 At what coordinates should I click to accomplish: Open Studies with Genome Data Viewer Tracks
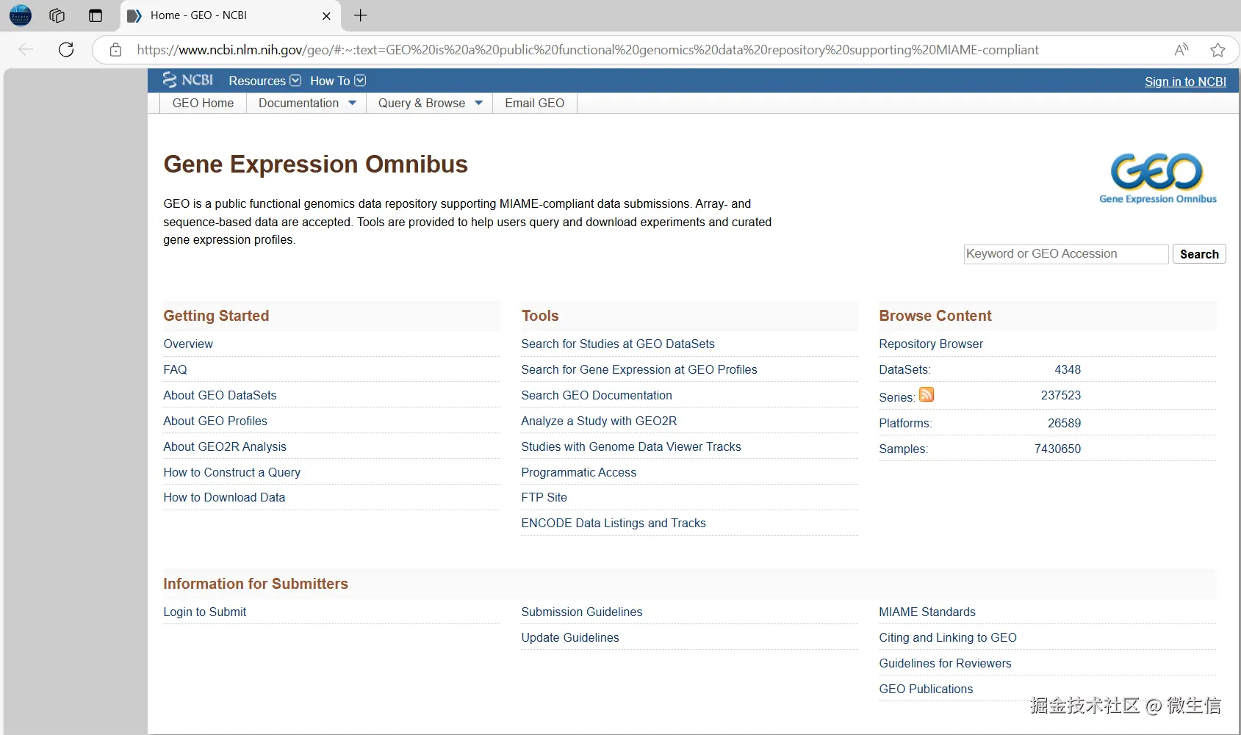631,446
